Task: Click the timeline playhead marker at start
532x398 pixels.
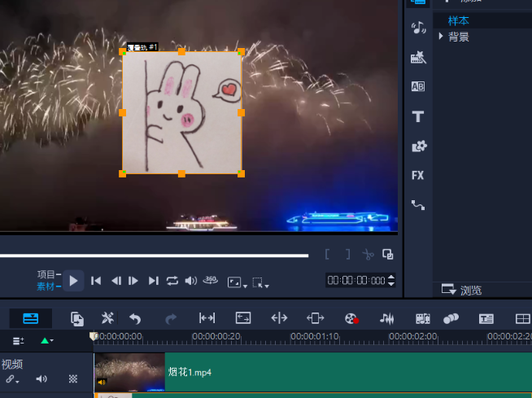Action: (92, 336)
